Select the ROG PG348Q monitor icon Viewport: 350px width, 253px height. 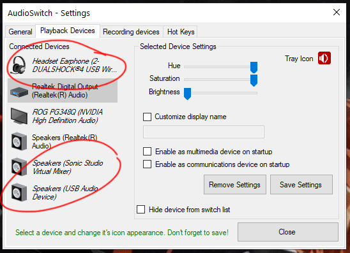point(19,116)
